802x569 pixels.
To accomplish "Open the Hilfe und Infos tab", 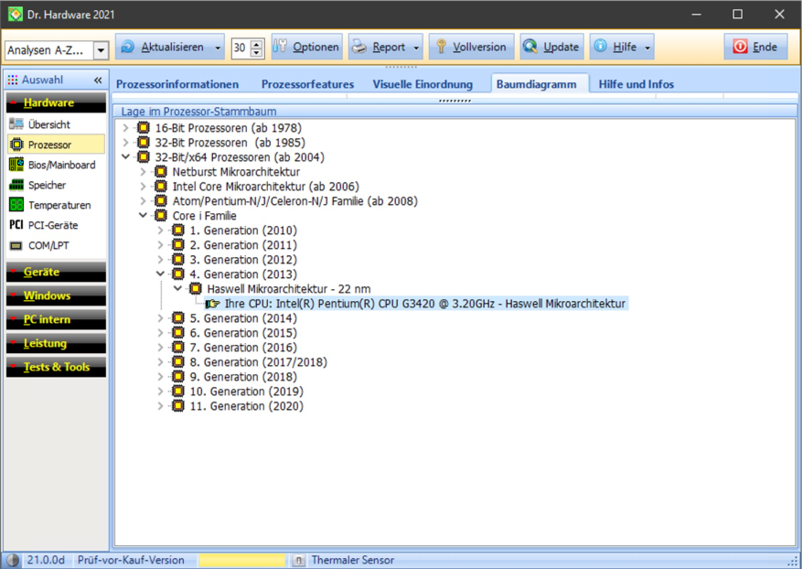I will coord(636,84).
